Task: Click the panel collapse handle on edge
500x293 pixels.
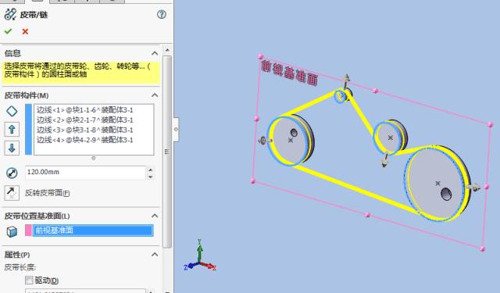Action: 176,130
